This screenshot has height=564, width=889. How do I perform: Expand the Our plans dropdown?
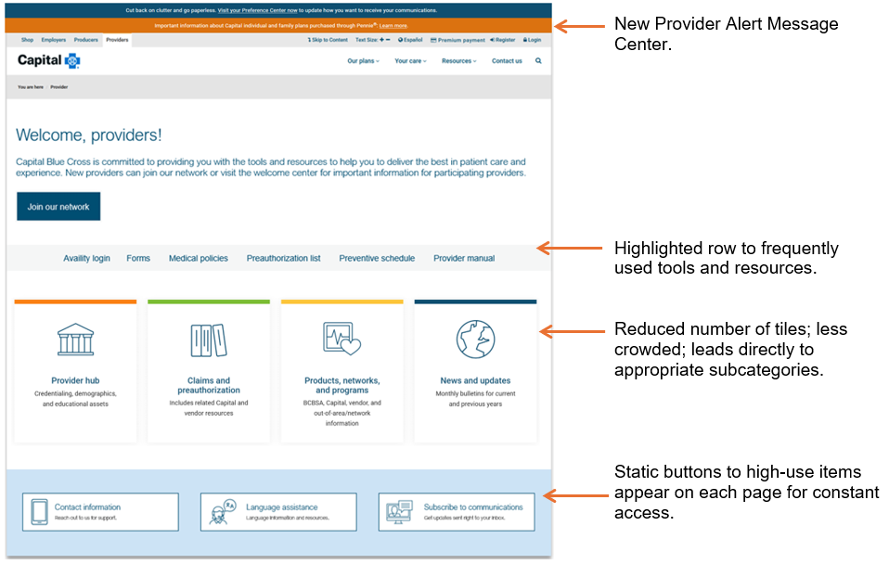[363, 60]
